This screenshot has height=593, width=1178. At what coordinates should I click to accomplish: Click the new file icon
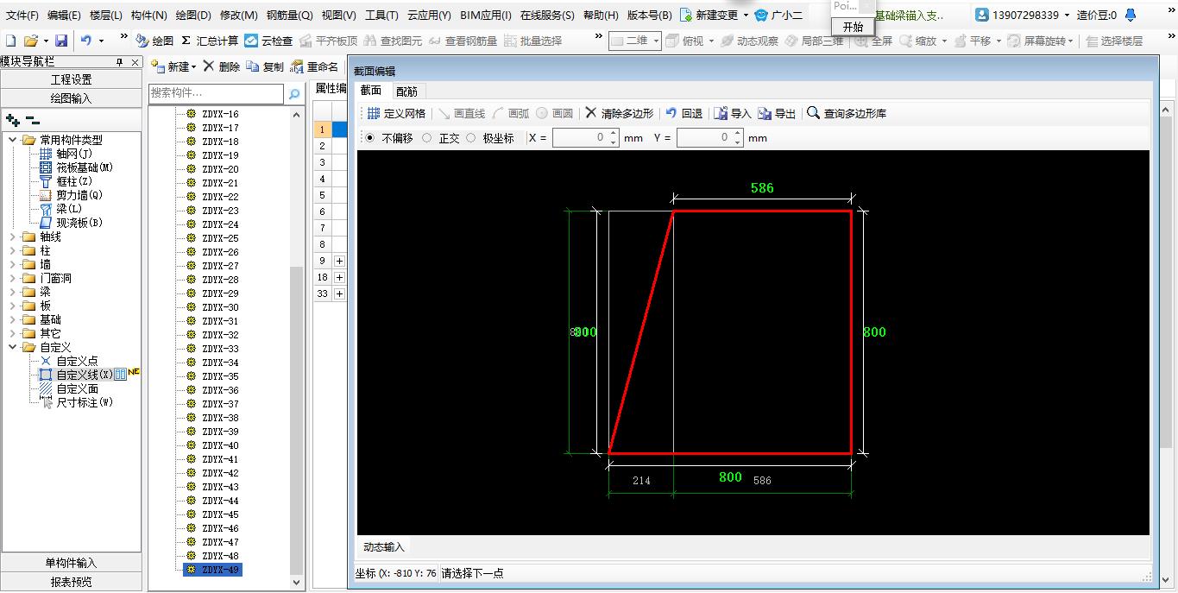tap(10, 41)
